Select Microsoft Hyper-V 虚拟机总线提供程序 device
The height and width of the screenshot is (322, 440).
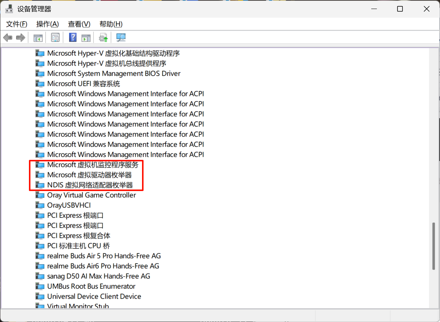pyautogui.click(x=107, y=63)
